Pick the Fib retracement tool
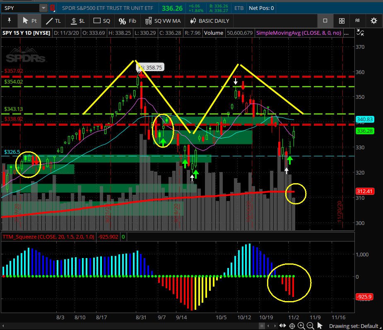 (x=127, y=21)
